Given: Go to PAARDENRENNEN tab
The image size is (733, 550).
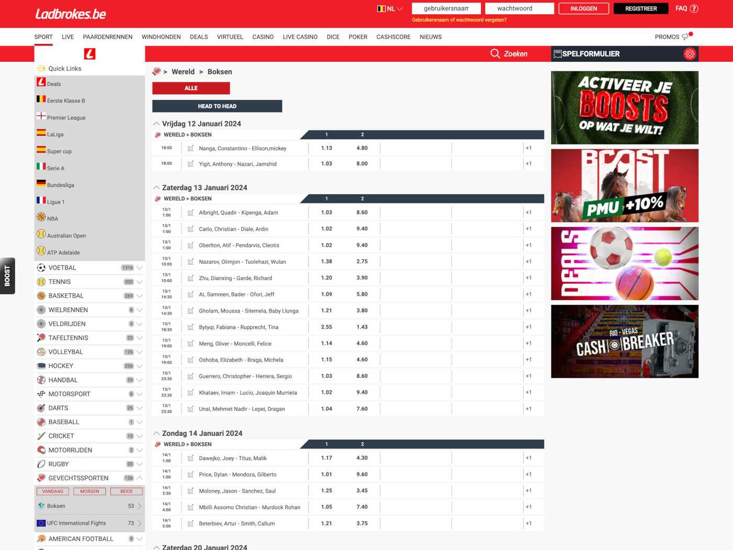Looking at the screenshot, I should (x=108, y=37).
